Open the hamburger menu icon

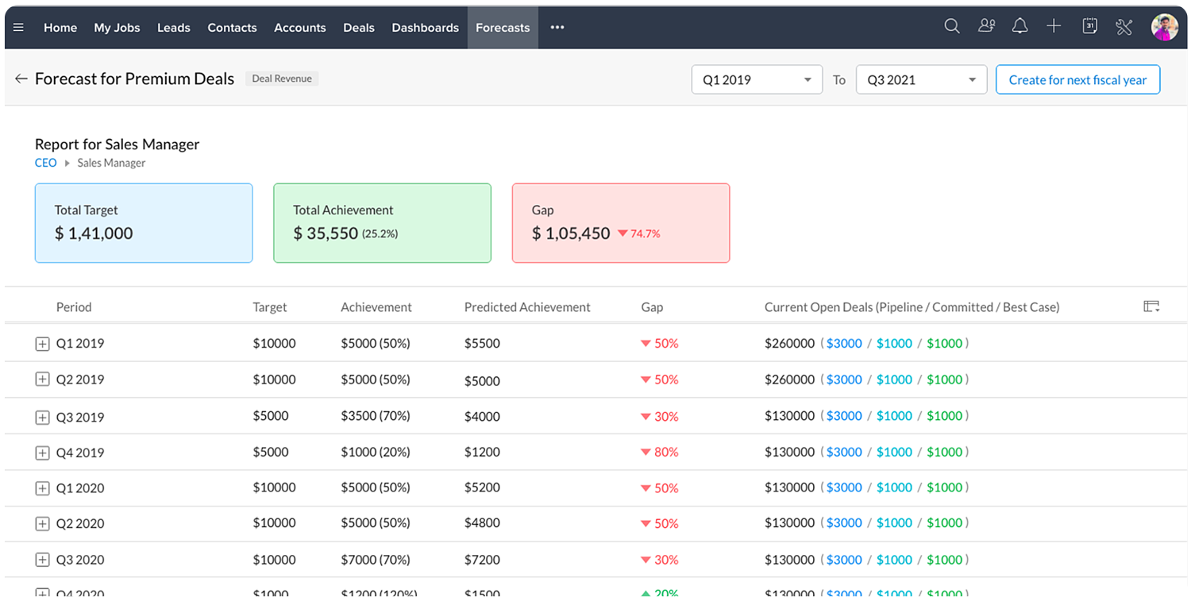pos(19,27)
